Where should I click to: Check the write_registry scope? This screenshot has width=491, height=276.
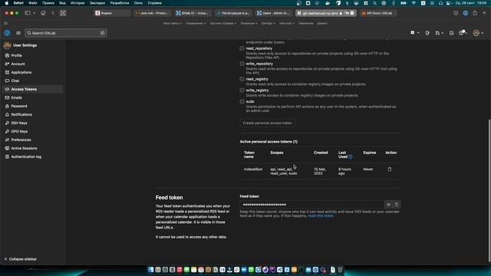(242, 90)
